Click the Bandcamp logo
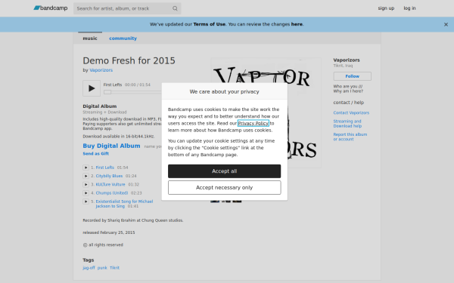 point(51,8)
